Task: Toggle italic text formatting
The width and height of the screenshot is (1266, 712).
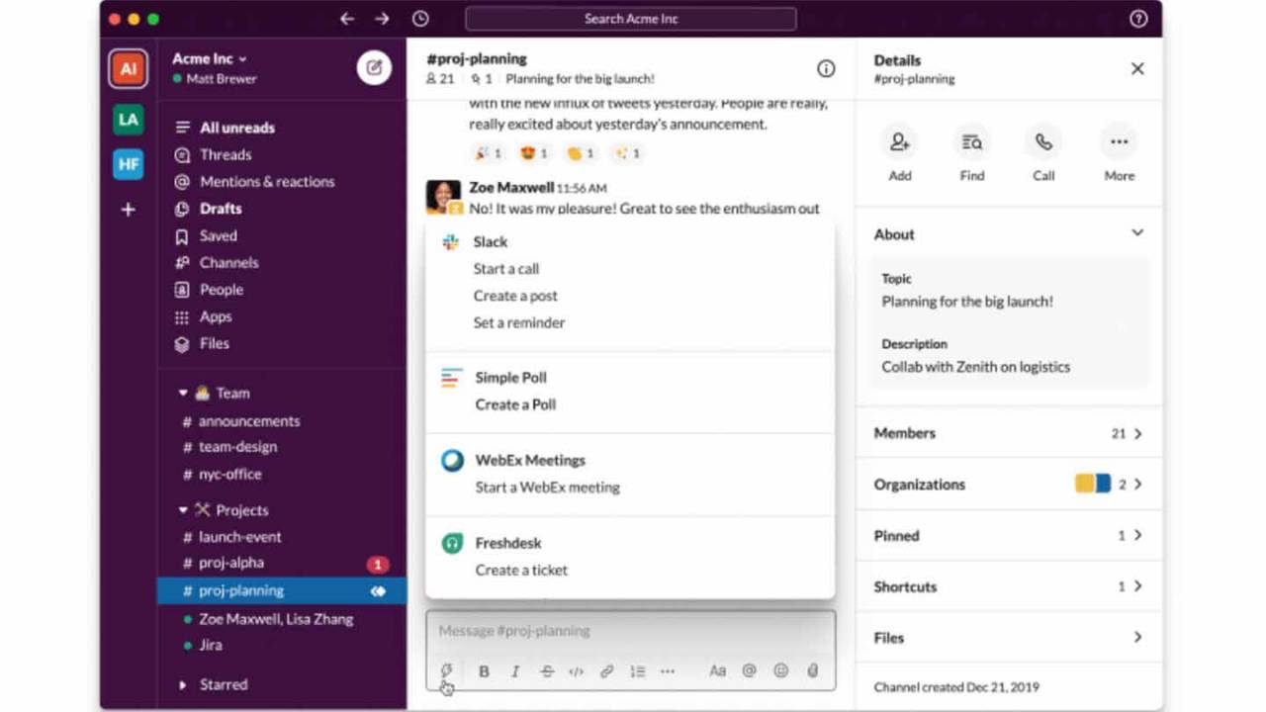Action: pos(515,670)
